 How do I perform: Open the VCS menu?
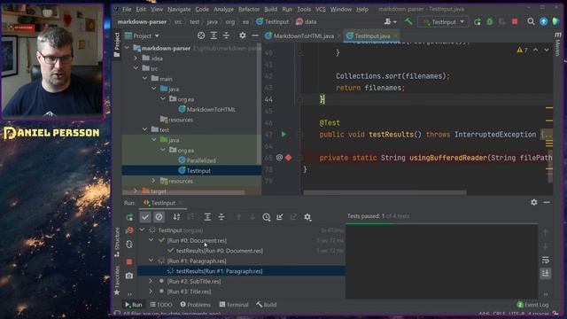click(321, 9)
